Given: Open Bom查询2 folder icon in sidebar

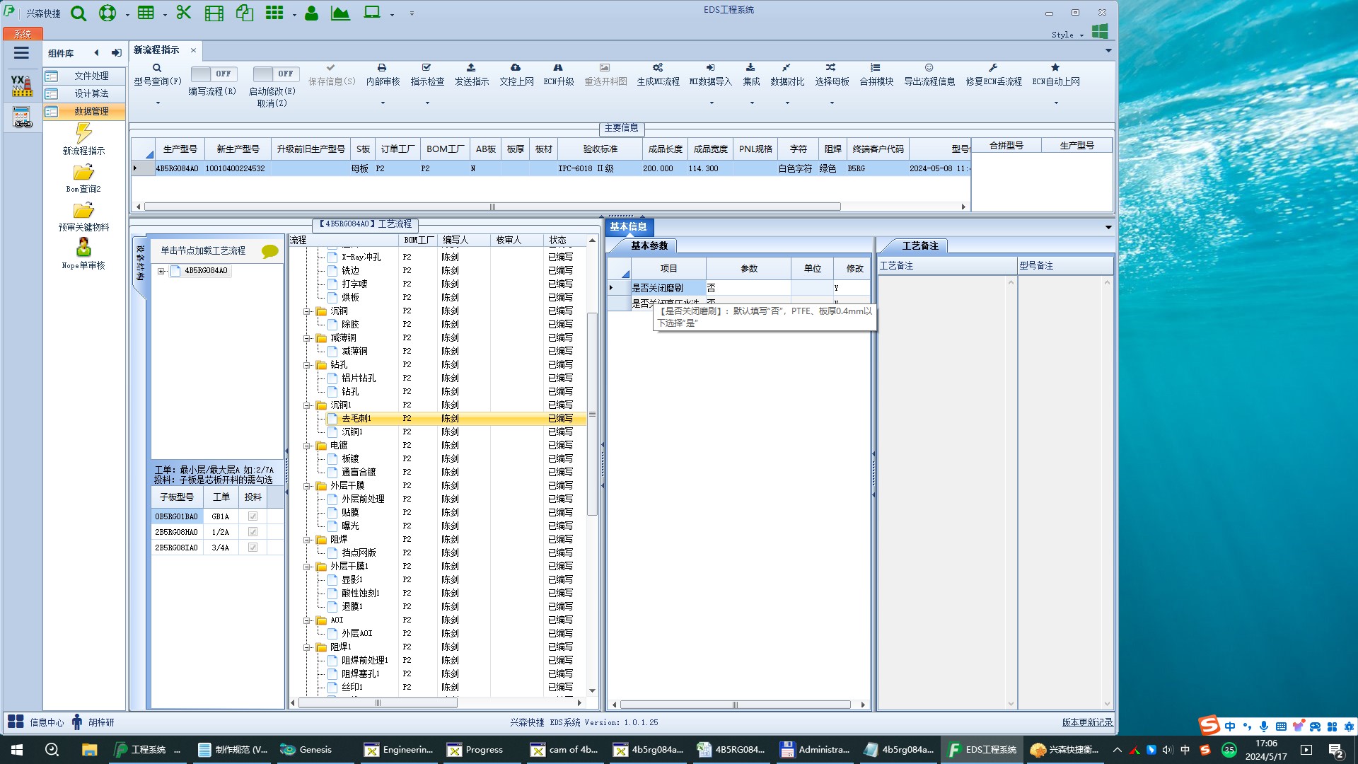Looking at the screenshot, I should 83,173.
